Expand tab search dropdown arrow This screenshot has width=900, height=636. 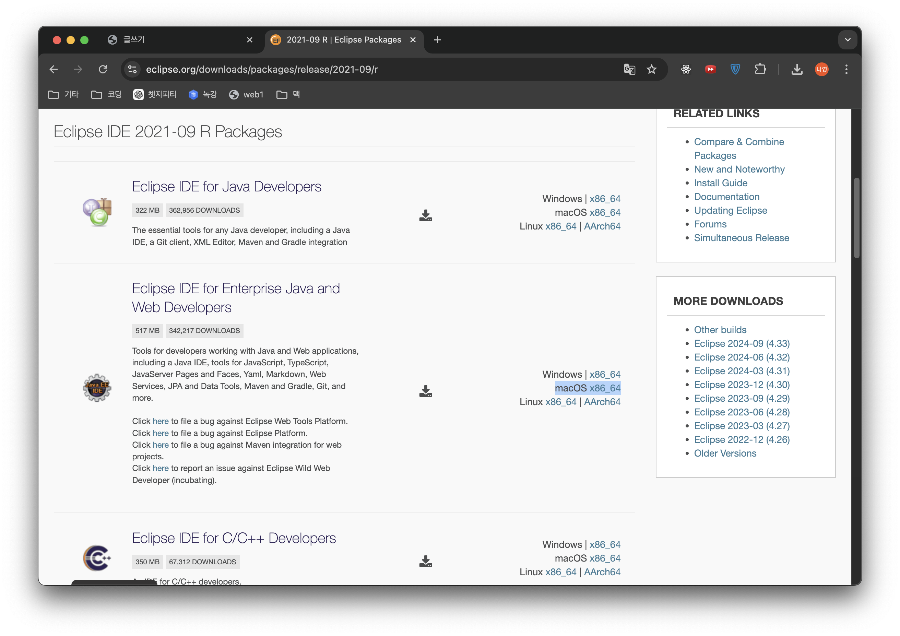pyautogui.click(x=848, y=39)
